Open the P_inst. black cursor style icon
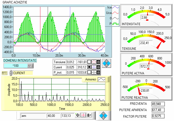The image size is (174, 121). pos(94,72)
